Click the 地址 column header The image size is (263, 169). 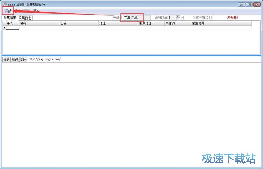[x=118, y=23]
